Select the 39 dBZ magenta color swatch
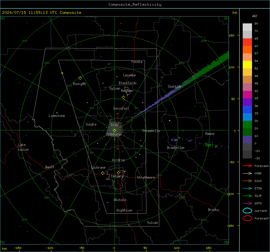 tap(247, 95)
